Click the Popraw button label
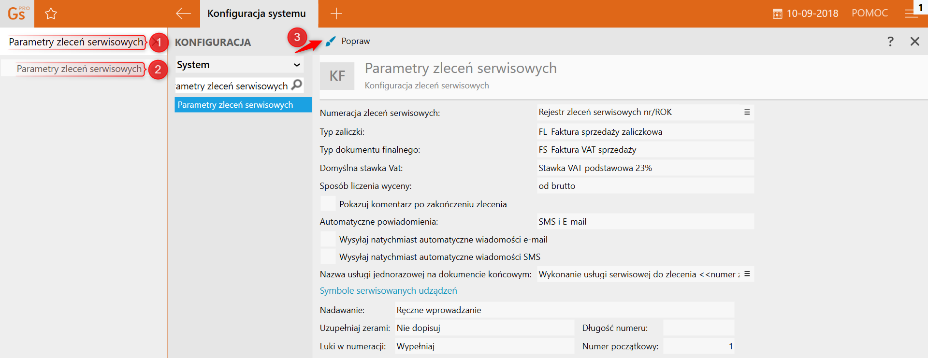Image resolution: width=928 pixels, height=358 pixels. click(355, 42)
